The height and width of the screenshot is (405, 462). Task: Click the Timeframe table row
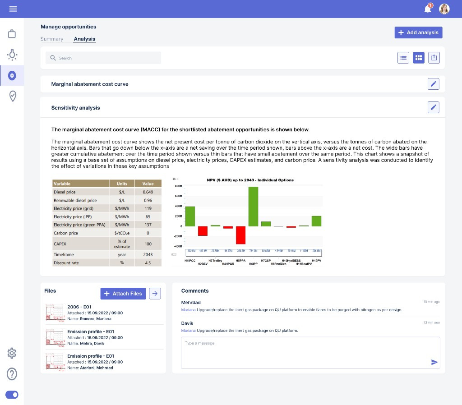click(x=106, y=254)
